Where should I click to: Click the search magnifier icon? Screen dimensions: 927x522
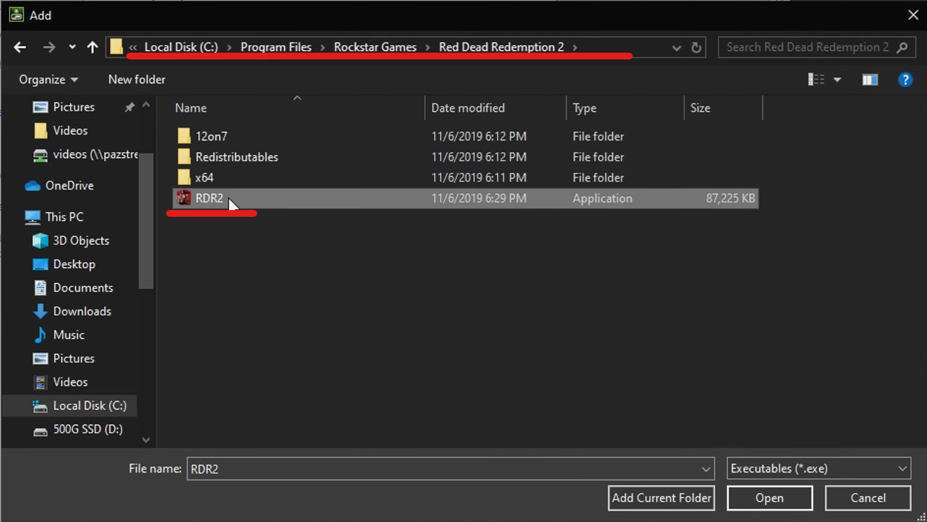tap(902, 47)
